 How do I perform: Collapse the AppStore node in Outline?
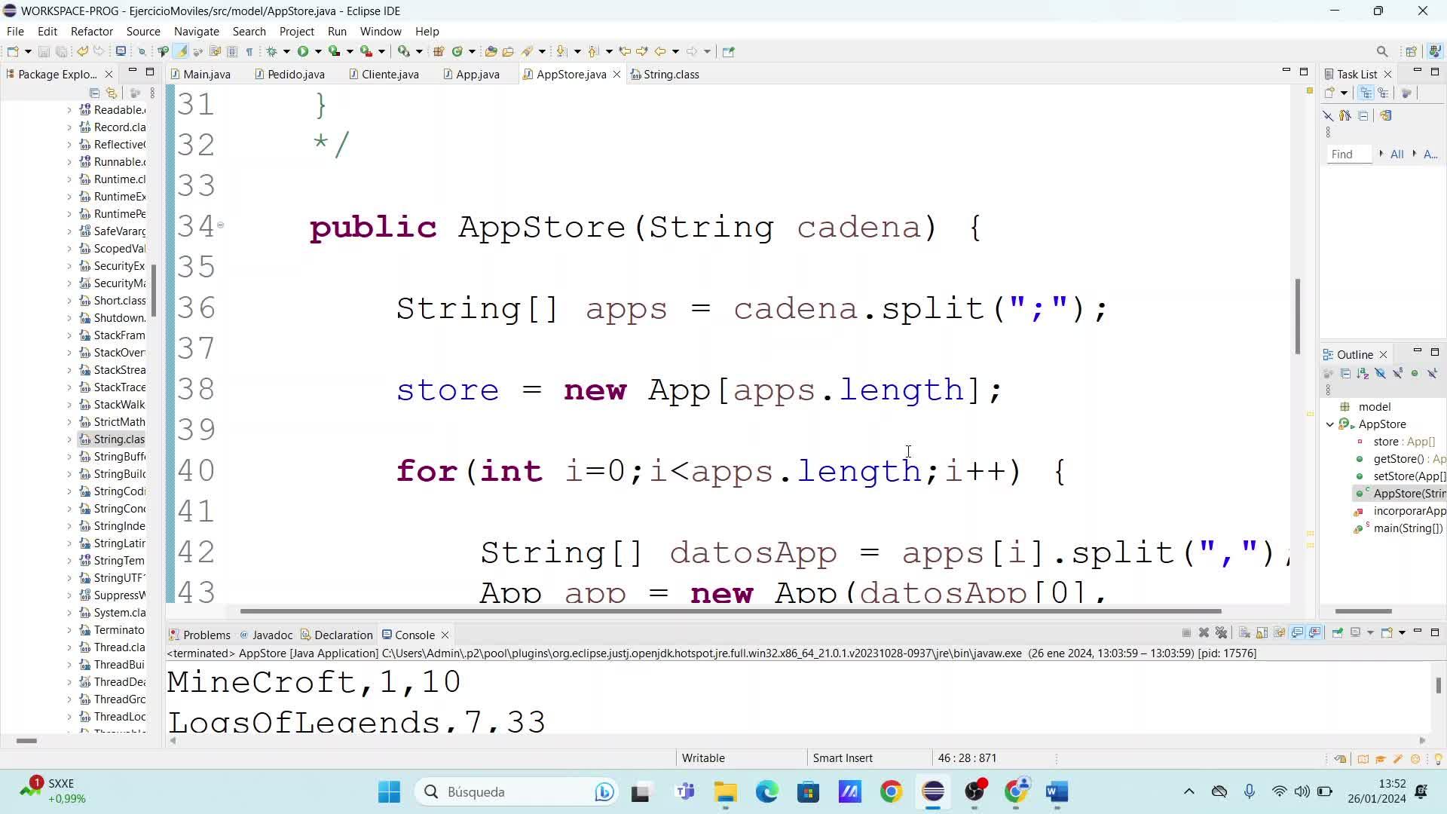tap(1330, 424)
